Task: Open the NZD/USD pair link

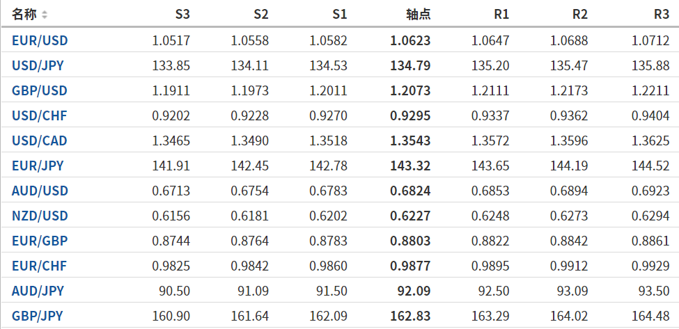Action: coord(40,216)
